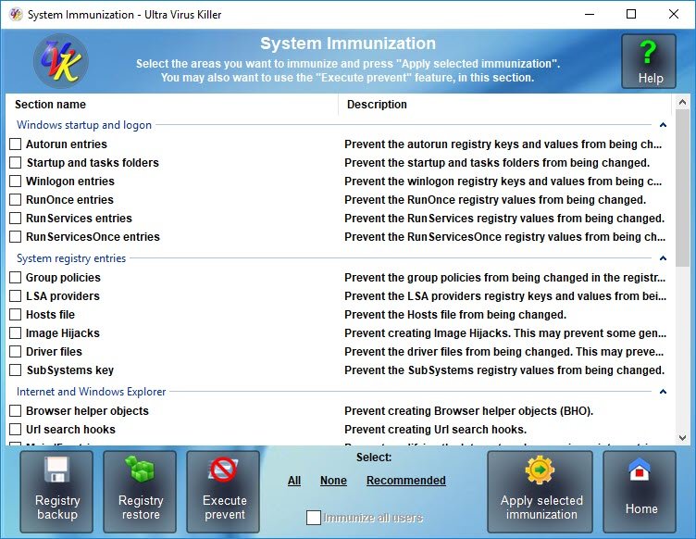Click the Recommended selection link
The height and width of the screenshot is (539, 696).
[405, 481]
